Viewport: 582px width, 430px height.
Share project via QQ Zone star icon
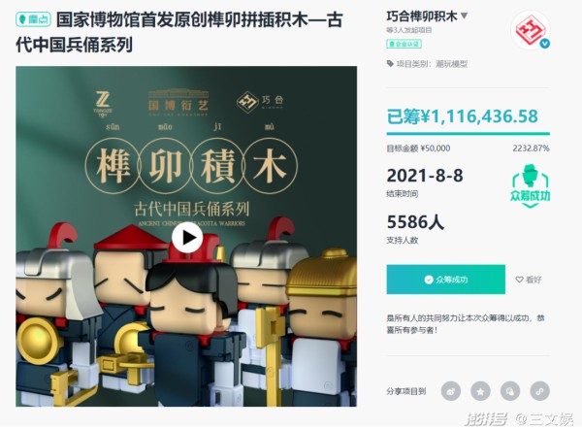pyautogui.click(x=480, y=391)
